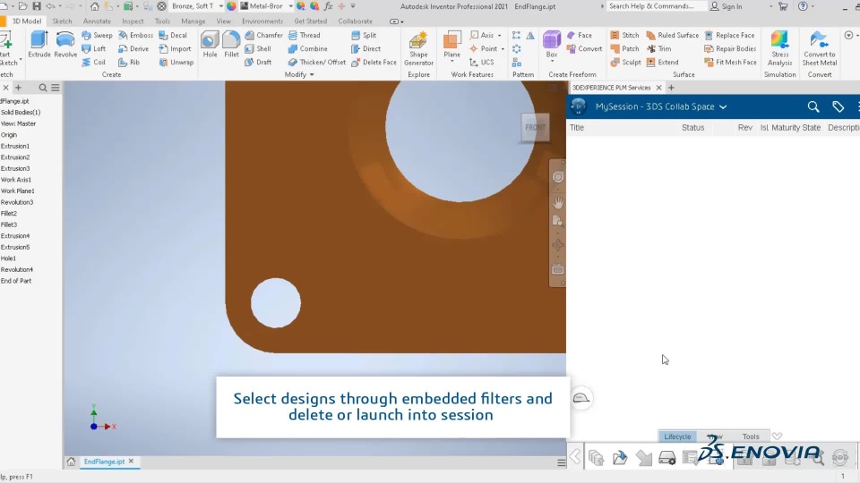Apply the Chamfer tool
860x483 pixels.
(263, 35)
